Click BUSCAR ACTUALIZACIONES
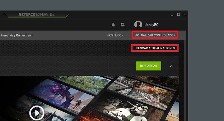Image resolution: width=224 pixels, height=121 pixels. click(x=156, y=48)
